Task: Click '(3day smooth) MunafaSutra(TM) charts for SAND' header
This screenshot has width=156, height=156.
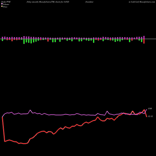Action: click(x=48, y=2)
